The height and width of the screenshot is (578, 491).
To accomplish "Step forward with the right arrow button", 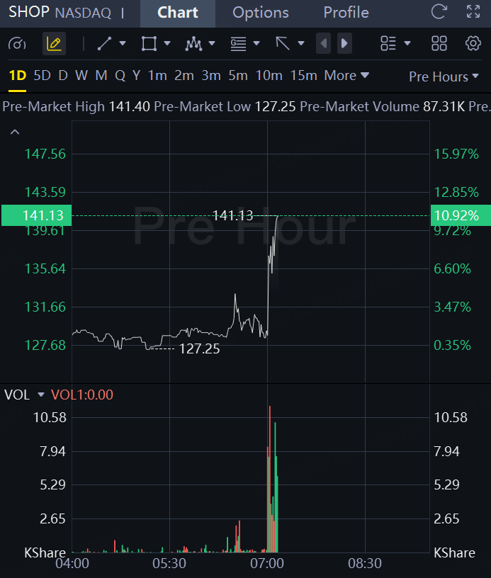I will coord(344,43).
